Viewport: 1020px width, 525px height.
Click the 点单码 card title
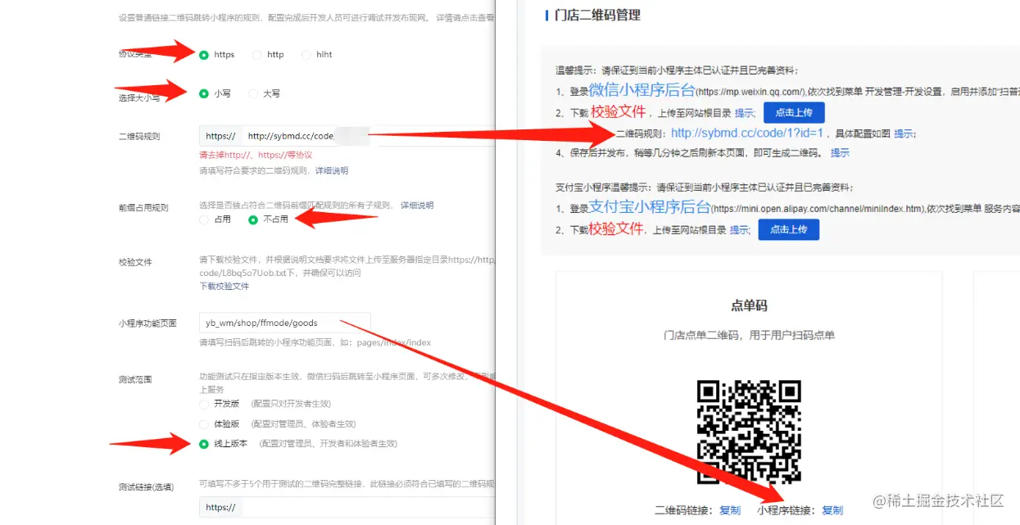point(749,305)
